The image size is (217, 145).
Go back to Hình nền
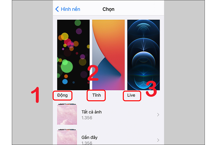(x=68, y=9)
